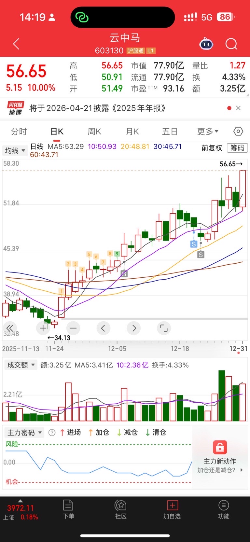Tap the 额 3.25亿 turnover amount

click(x=233, y=89)
